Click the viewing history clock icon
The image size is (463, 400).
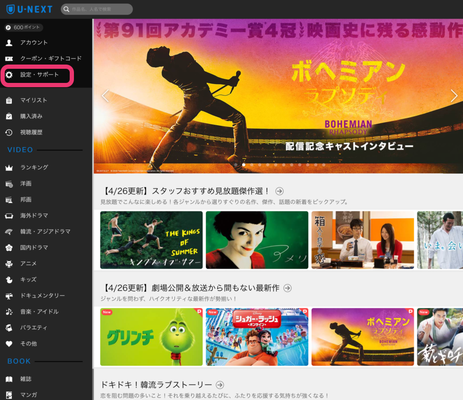coord(9,132)
